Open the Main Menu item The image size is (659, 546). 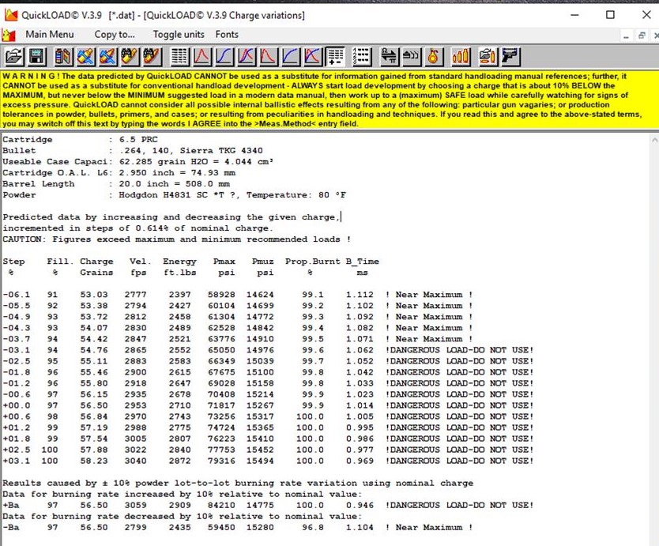pyautogui.click(x=50, y=35)
